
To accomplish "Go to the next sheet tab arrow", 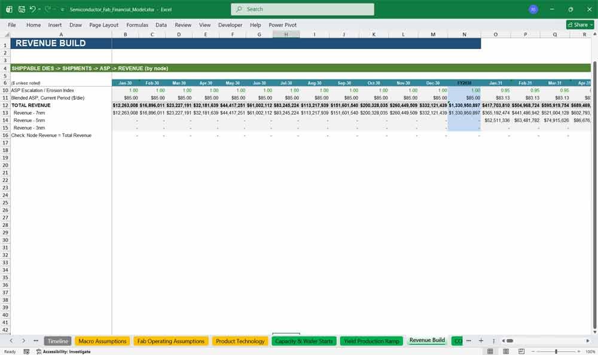I will coord(23,341).
